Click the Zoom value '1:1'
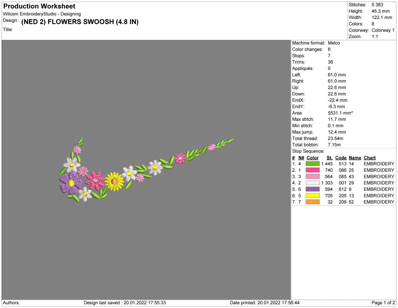Image resolution: width=398 pixels, height=308 pixels. pyautogui.click(x=375, y=37)
